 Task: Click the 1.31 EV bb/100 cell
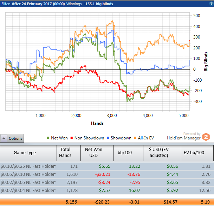[x=206, y=166]
